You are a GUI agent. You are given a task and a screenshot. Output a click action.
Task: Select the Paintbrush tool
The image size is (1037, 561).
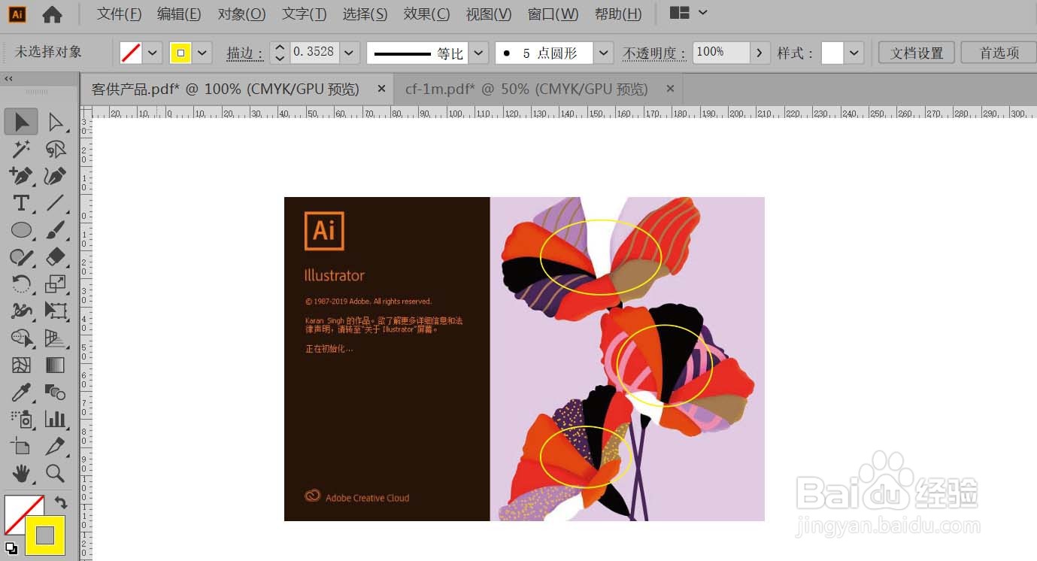click(x=56, y=230)
